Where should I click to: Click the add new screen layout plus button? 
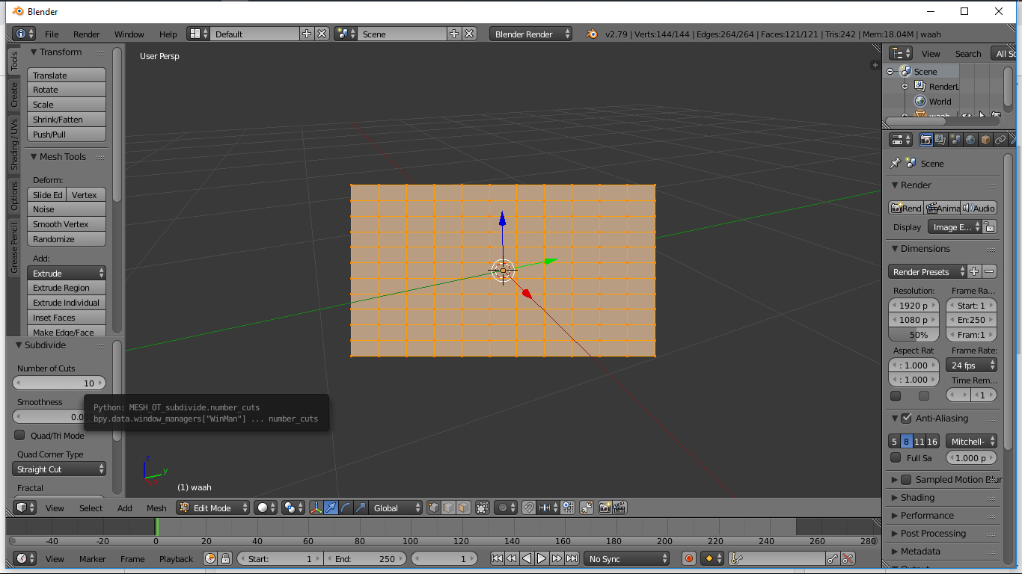[x=307, y=34]
